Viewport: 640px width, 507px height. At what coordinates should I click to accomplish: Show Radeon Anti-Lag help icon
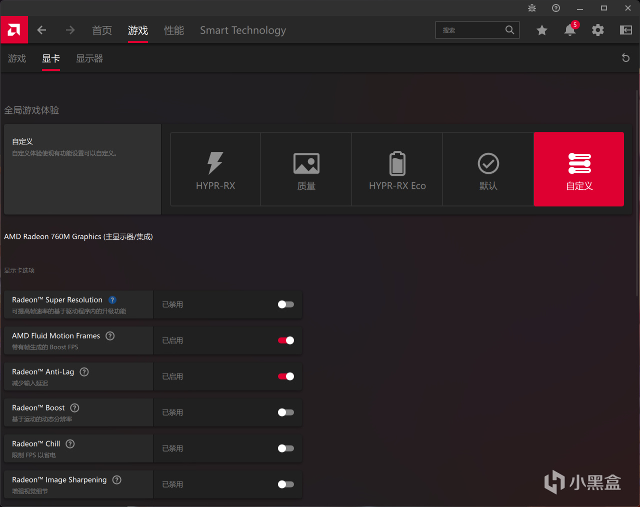coord(84,372)
